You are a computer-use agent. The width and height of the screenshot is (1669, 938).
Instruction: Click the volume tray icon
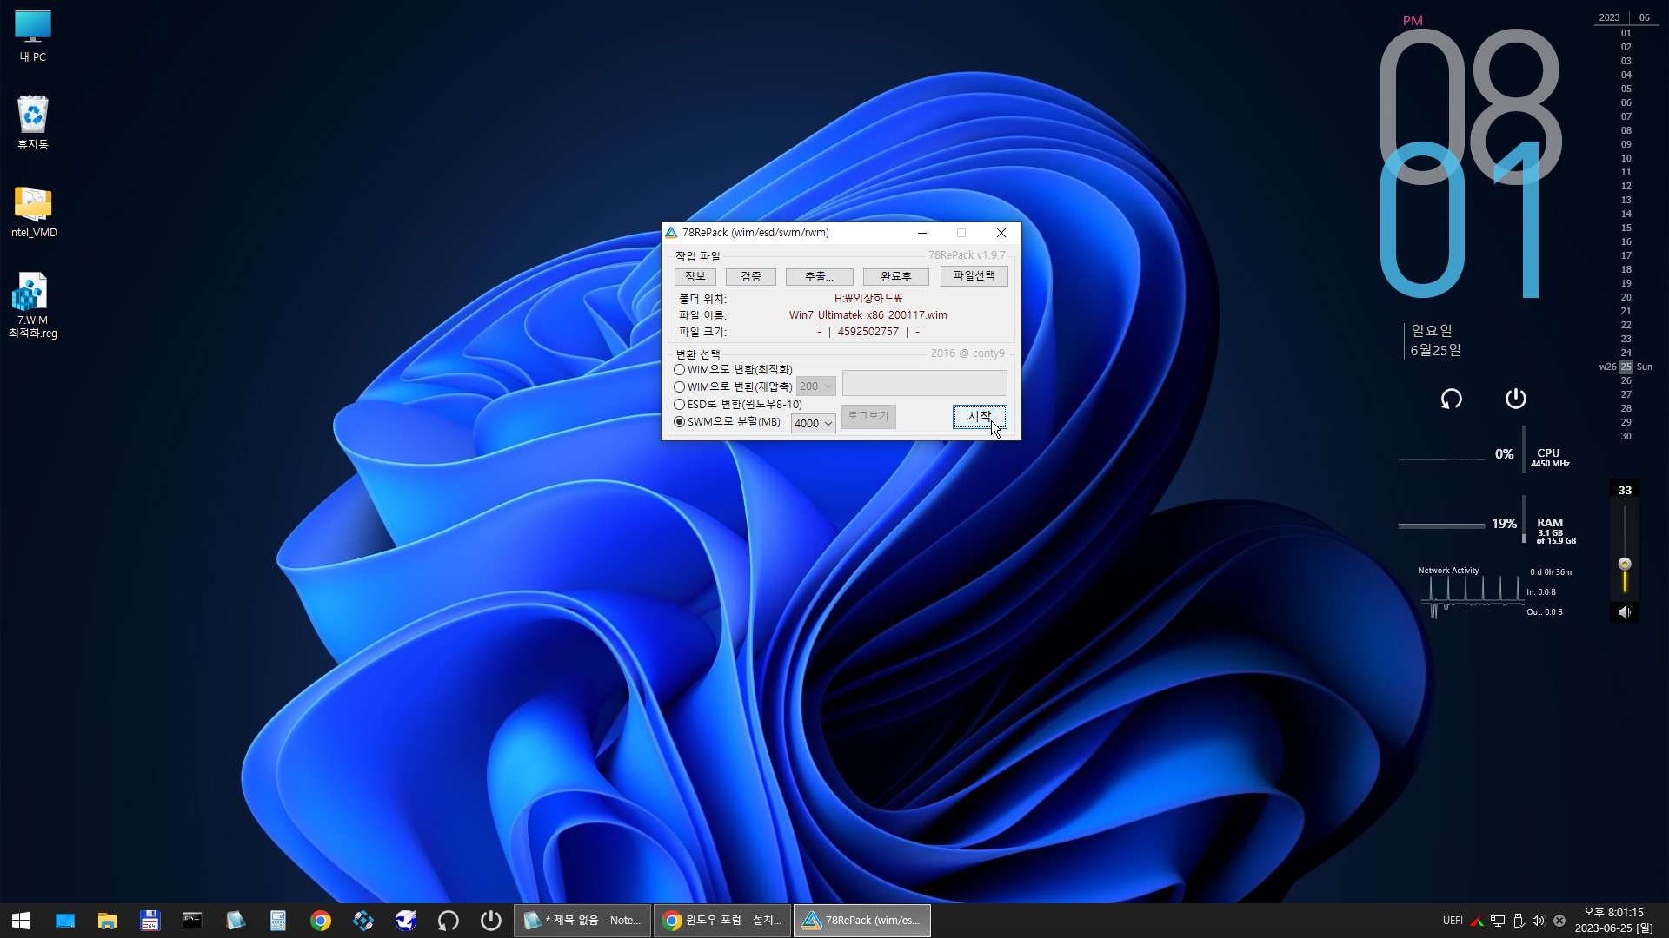click(1539, 921)
